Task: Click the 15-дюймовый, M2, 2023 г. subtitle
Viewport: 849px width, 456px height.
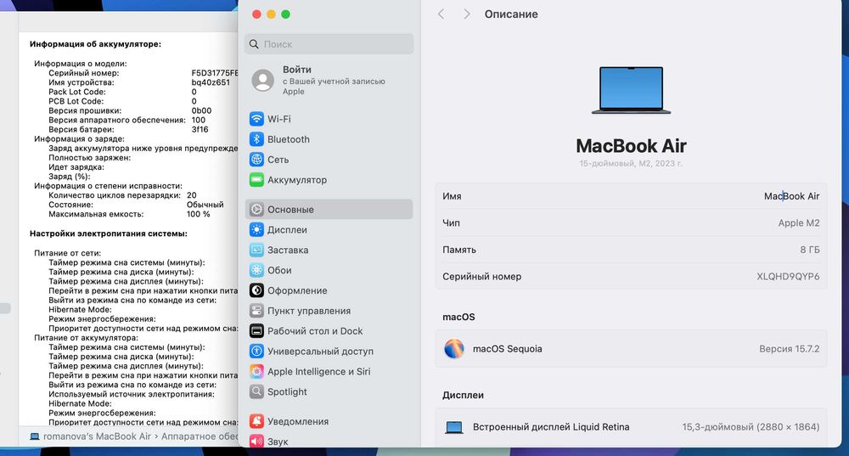Action: click(631, 163)
